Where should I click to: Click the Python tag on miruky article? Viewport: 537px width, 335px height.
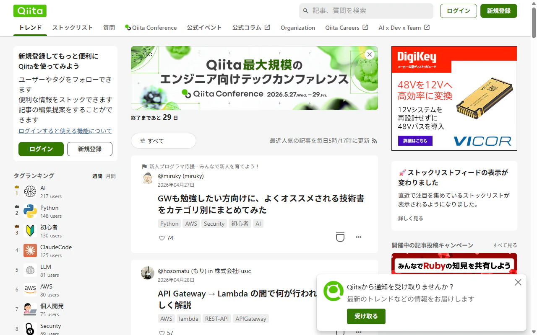[169, 224]
